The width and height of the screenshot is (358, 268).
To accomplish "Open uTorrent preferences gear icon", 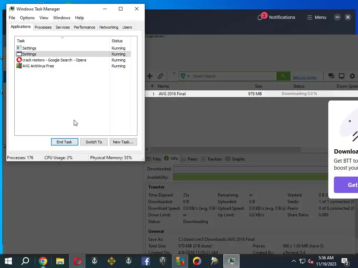I will (x=352, y=76).
